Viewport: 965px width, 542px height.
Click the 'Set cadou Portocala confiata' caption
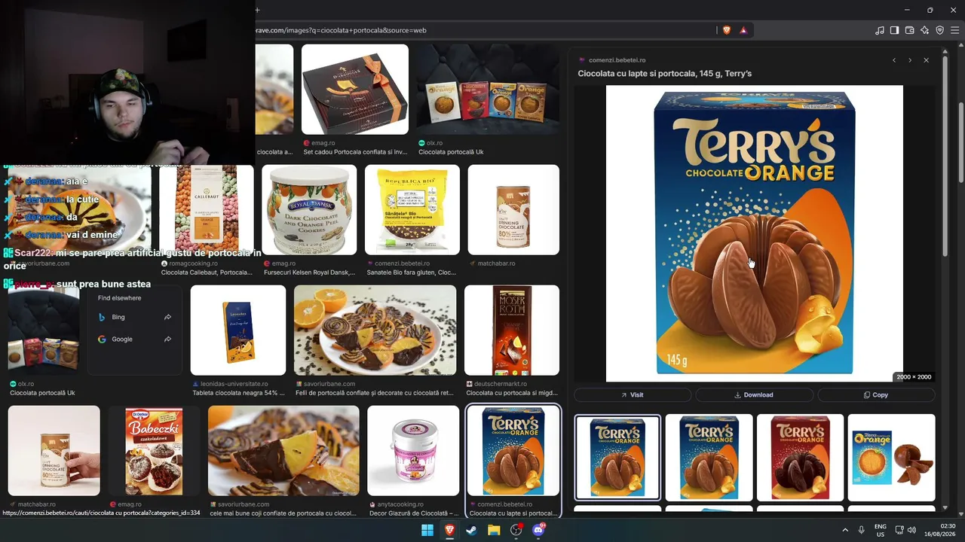[x=355, y=152]
